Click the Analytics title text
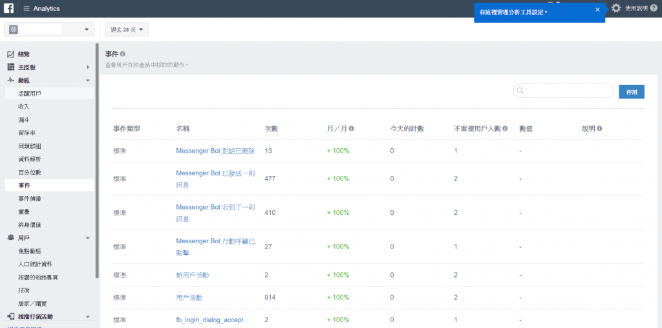The width and height of the screenshot is (662, 328). (x=47, y=8)
